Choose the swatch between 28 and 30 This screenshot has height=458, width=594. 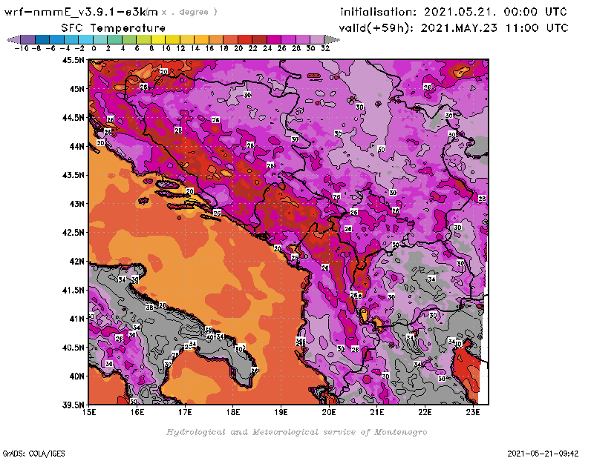[303, 39]
